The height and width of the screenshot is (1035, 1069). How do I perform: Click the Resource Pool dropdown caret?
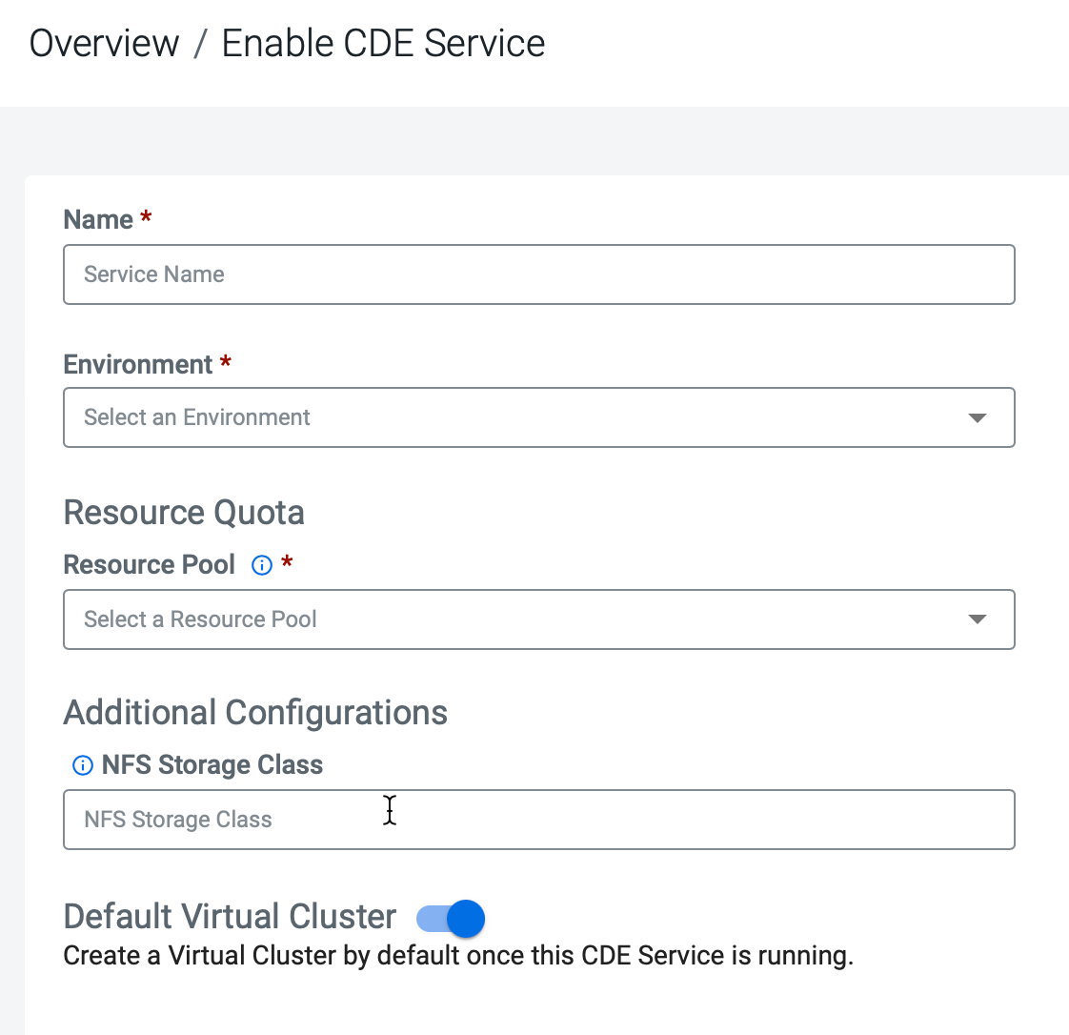click(x=977, y=619)
